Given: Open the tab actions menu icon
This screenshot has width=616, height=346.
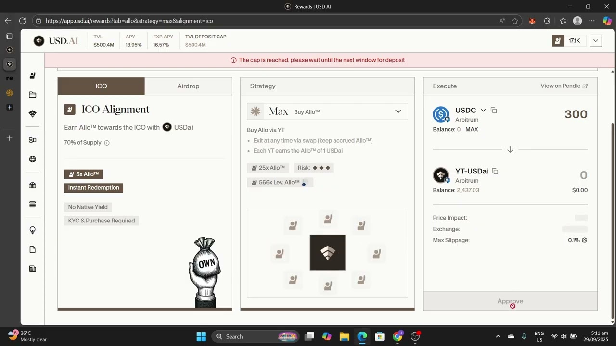Looking at the screenshot, I should (9, 36).
